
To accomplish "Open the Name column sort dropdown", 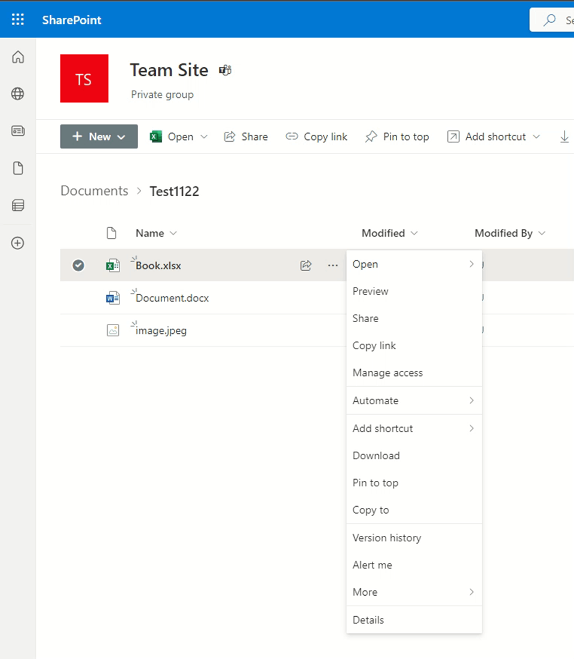I will click(x=173, y=233).
